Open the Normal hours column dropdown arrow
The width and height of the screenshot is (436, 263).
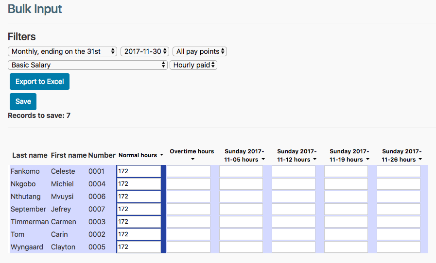point(161,156)
